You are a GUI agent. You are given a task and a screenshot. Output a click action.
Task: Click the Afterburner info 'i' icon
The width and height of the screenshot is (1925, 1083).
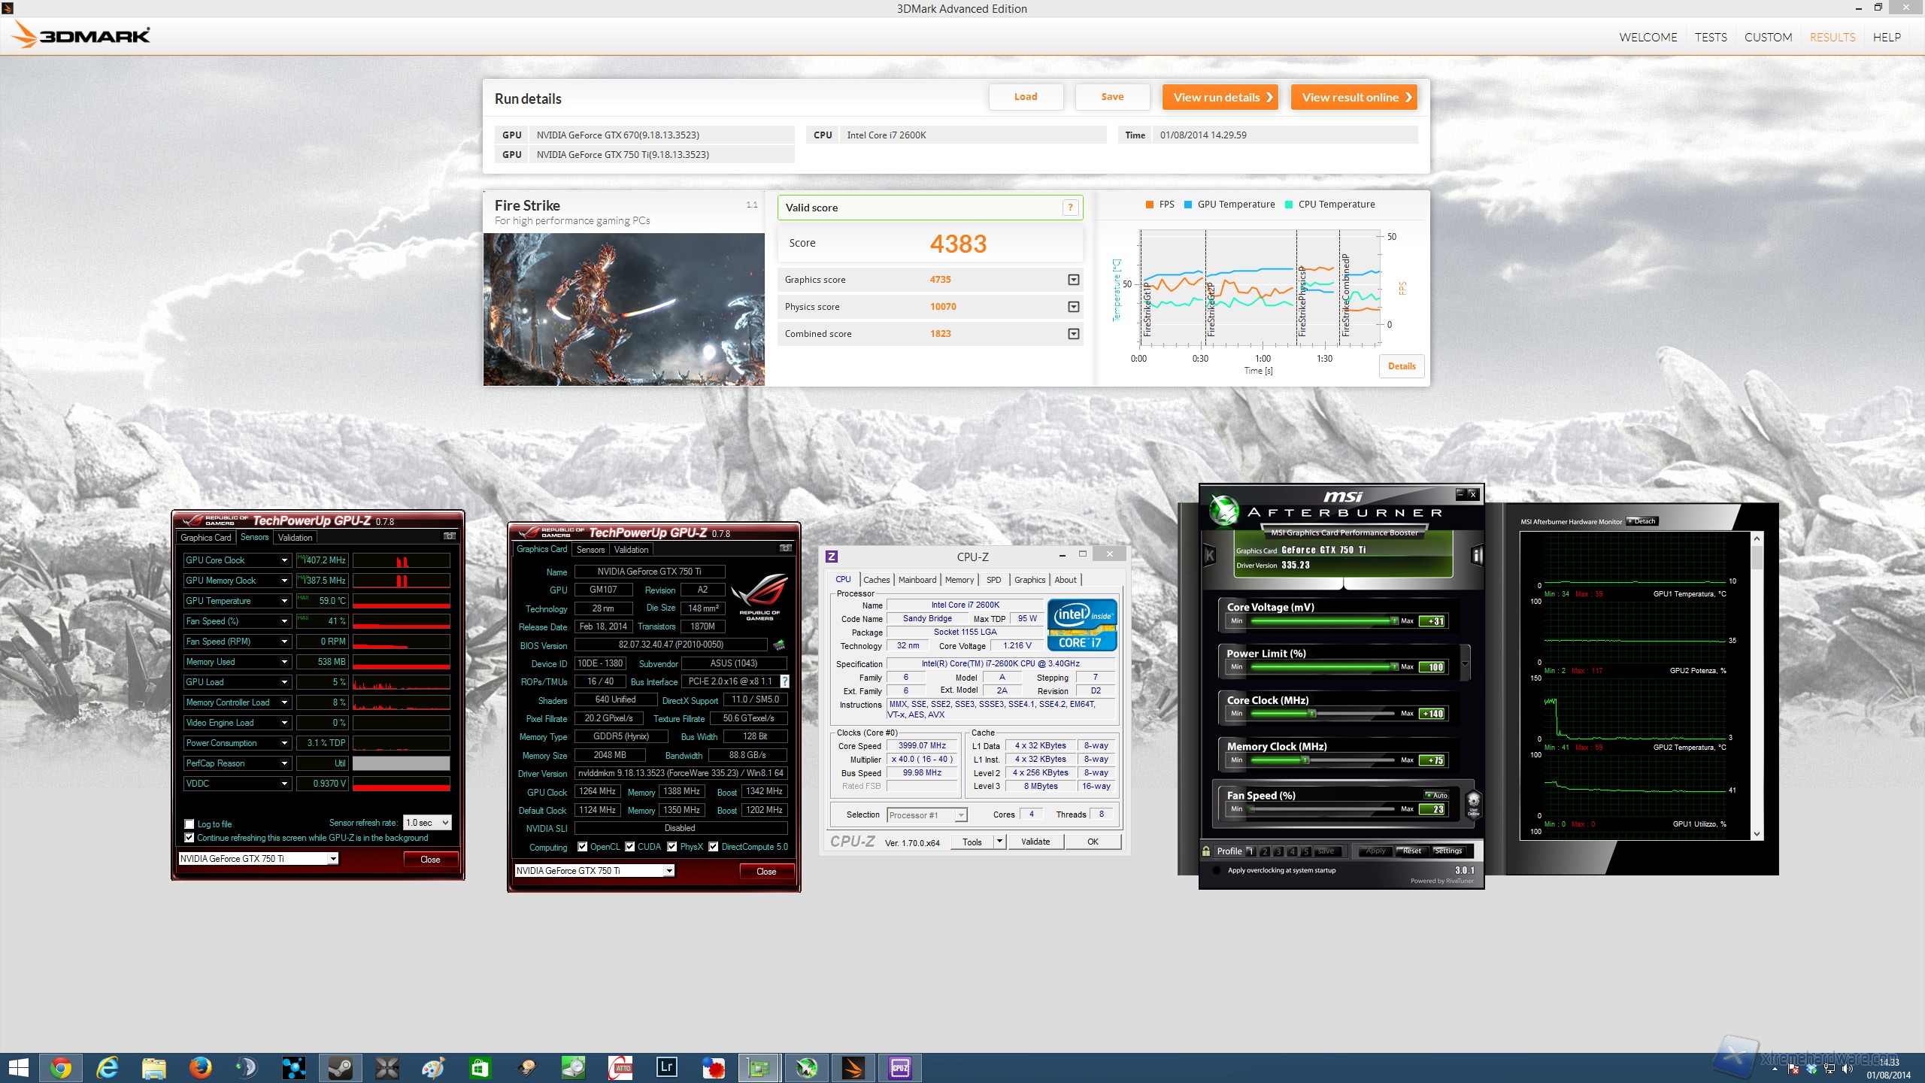[1477, 556]
